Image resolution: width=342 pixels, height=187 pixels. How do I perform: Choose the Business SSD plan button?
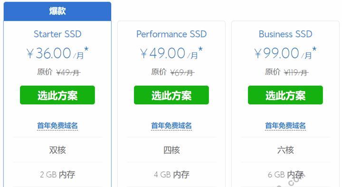point(285,95)
